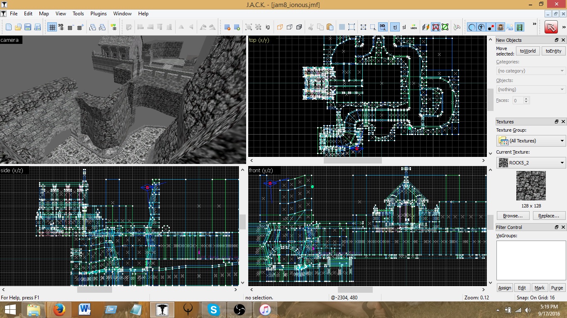Click the red Selection arrow tool

pyautogui.click(x=551, y=27)
